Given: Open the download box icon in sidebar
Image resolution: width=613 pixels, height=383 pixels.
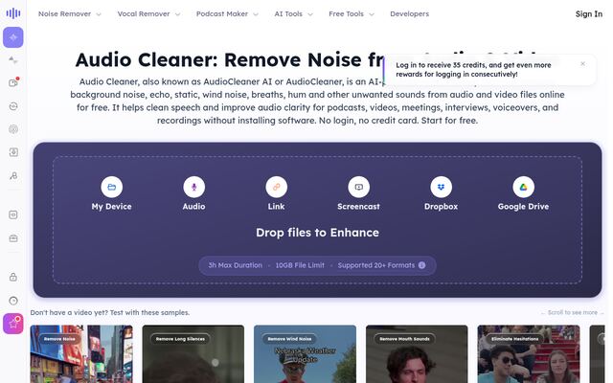Looking at the screenshot, I should click(13, 152).
